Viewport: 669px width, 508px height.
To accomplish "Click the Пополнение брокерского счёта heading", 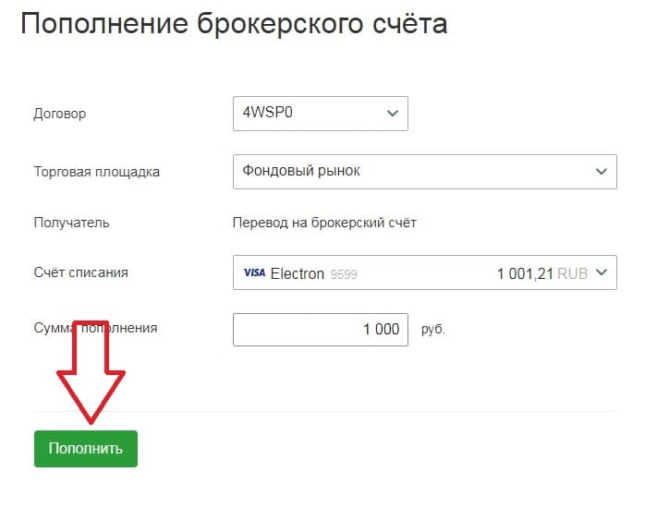I will [234, 23].
